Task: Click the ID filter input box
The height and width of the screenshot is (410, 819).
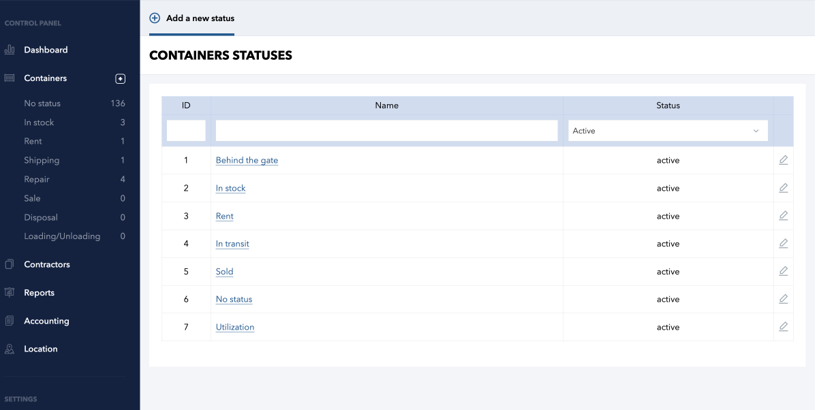Action: (x=186, y=131)
